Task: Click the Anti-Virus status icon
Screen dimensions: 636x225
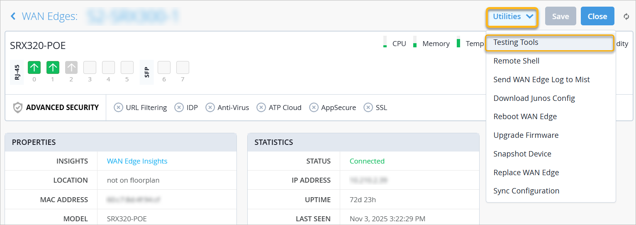Action: [210, 108]
